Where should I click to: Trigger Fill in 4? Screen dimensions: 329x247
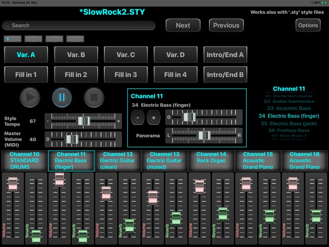pos(175,75)
